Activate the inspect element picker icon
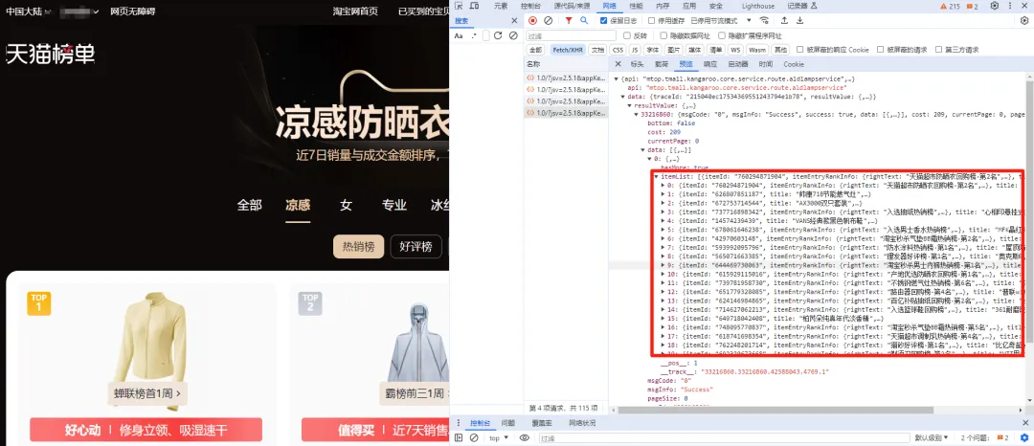 pos(459,6)
